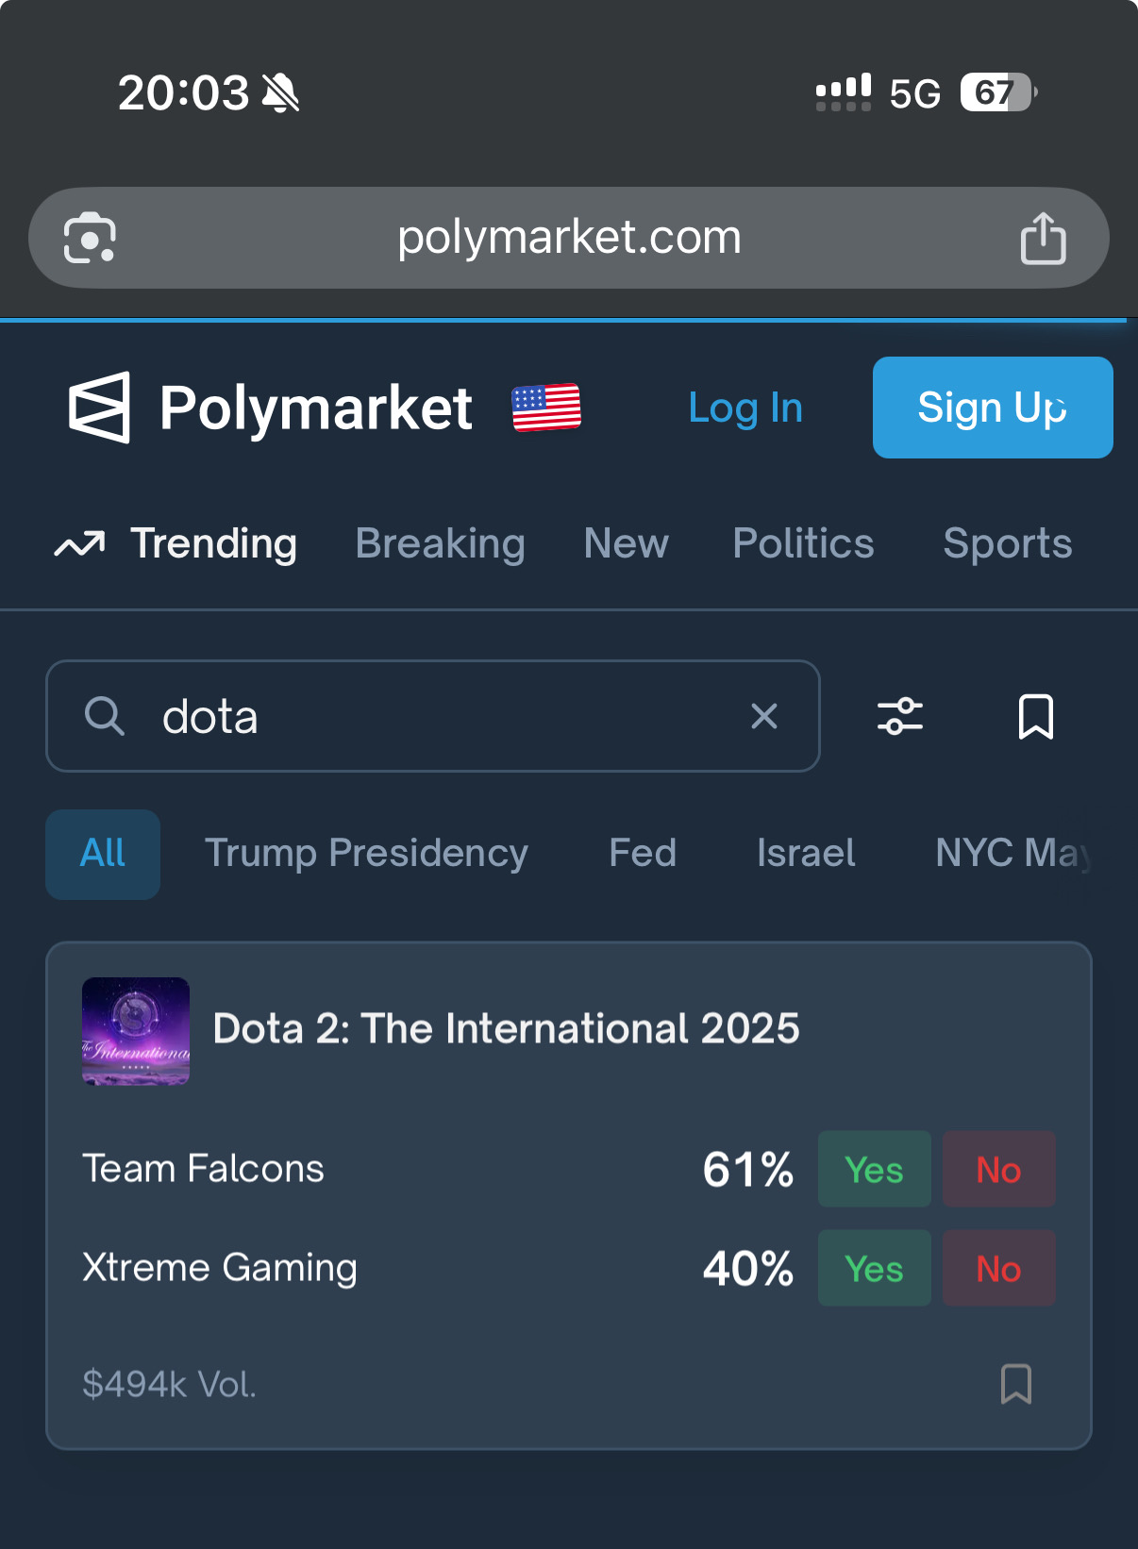Click the Polymarket logo icon
This screenshot has height=1549, width=1138.
99,408
